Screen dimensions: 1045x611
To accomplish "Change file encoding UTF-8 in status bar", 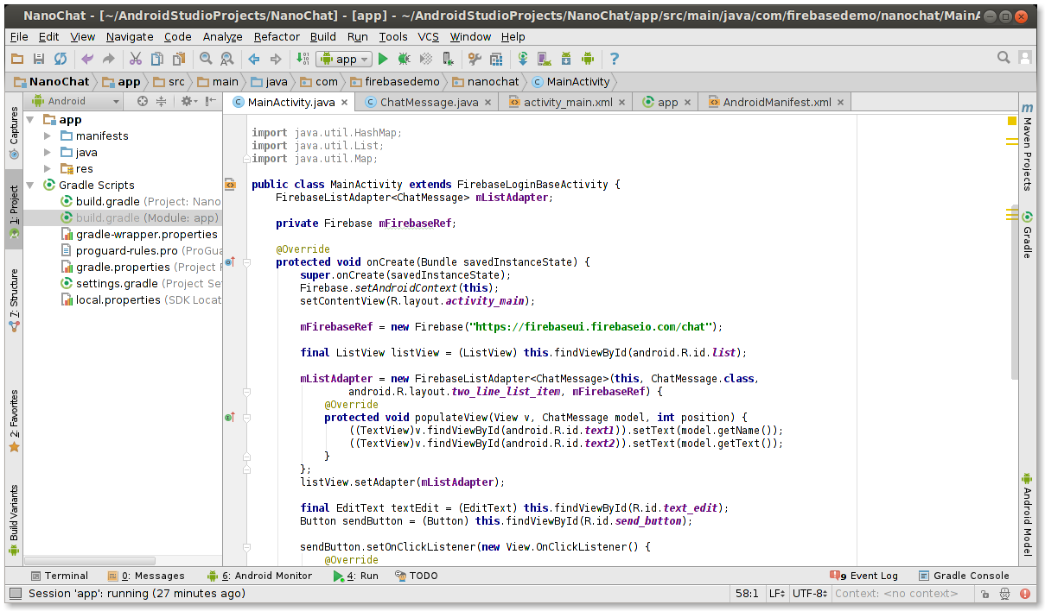I will [812, 594].
